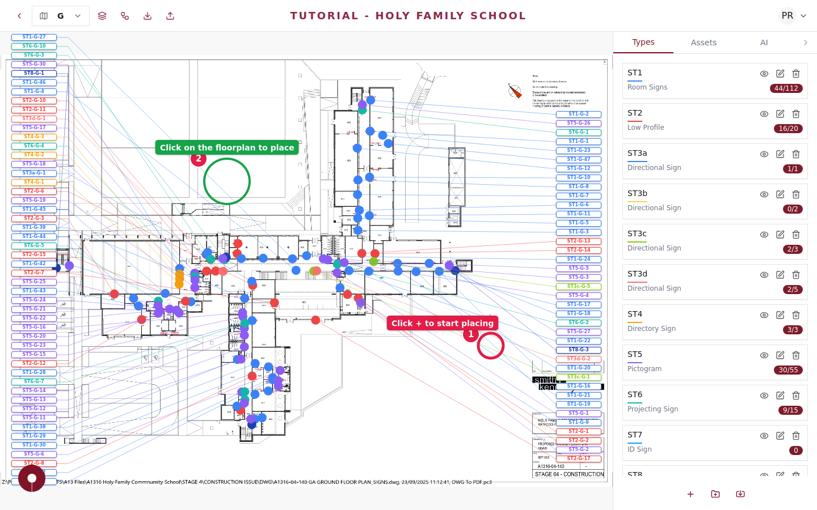Click the import icon at the bottom right
This screenshot has height=510, width=817.
(740, 494)
